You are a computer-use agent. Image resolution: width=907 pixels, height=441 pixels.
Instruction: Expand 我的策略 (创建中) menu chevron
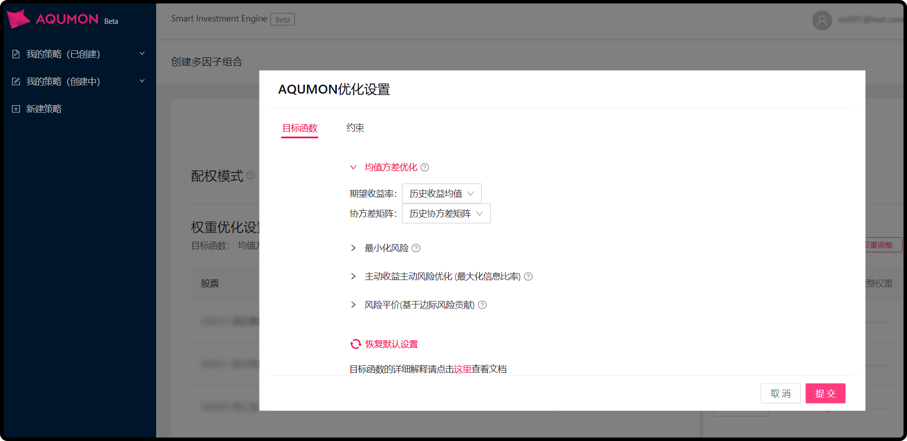coord(142,81)
